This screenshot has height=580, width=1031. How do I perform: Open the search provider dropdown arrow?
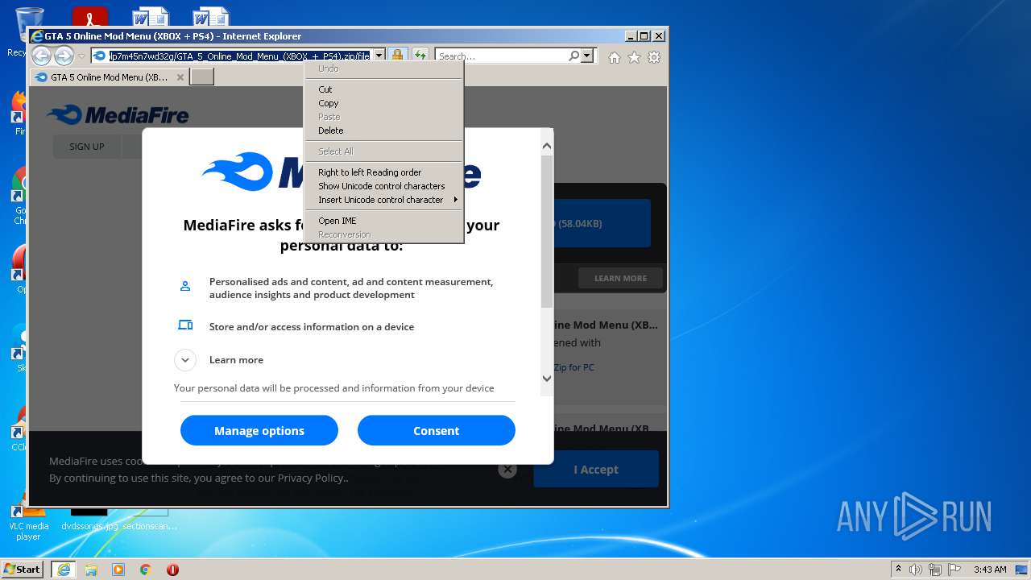[x=587, y=56]
